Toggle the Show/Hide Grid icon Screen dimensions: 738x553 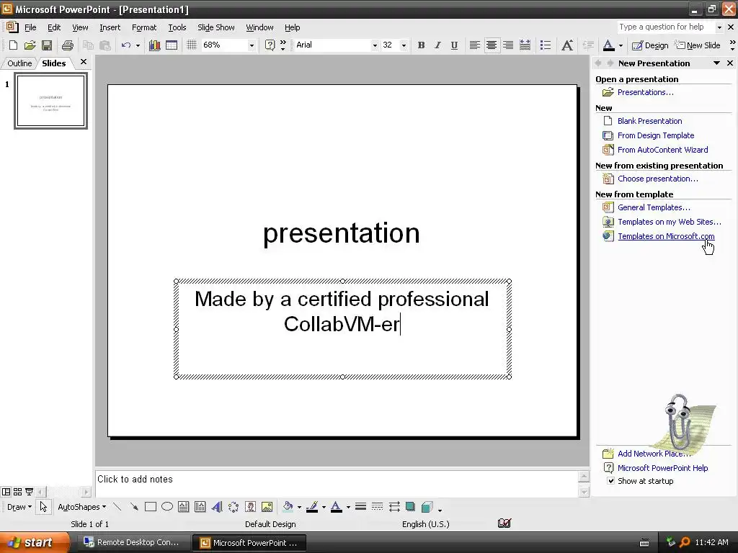click(191, 45)
